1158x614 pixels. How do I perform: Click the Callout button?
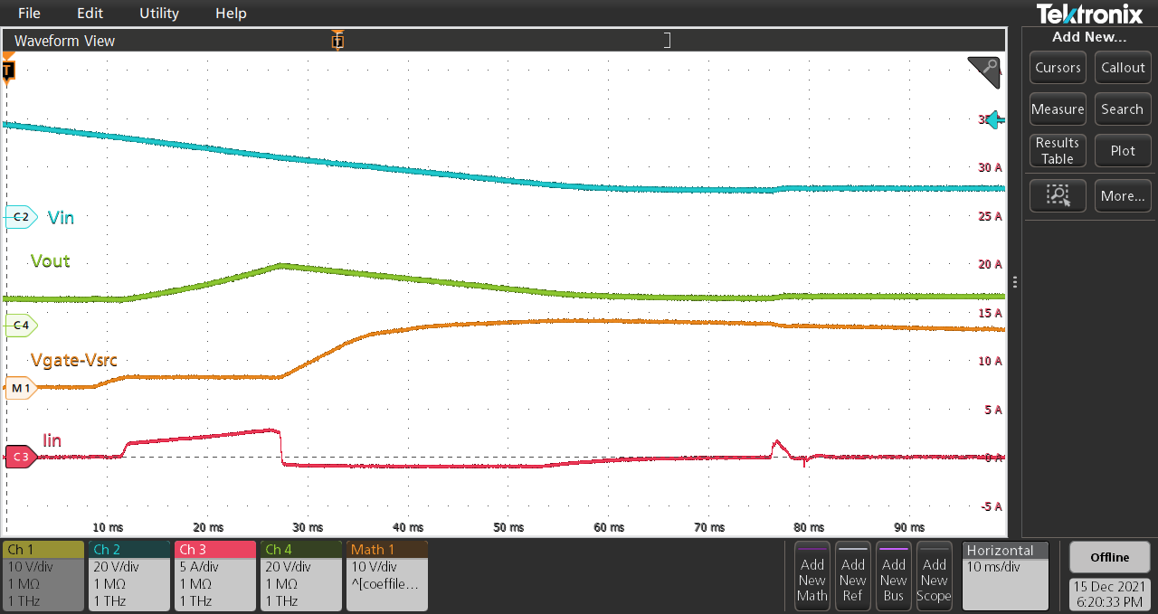coord(1123,67)
